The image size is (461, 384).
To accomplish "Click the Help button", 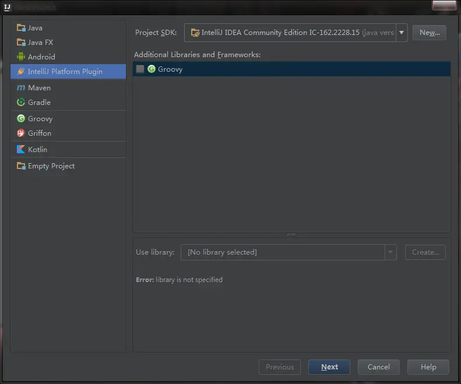I will [x=428, y=367].
